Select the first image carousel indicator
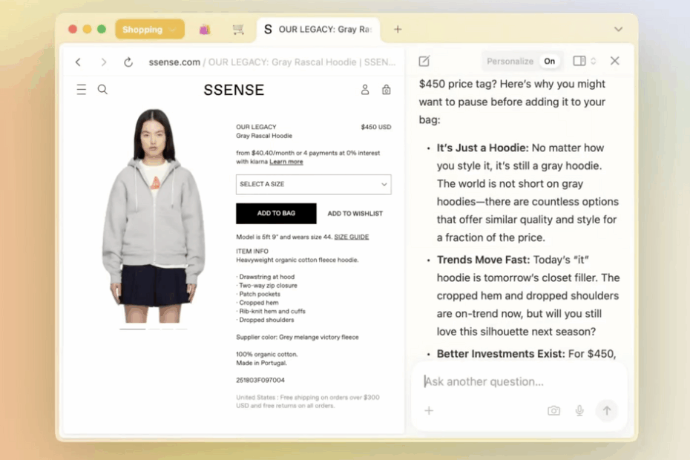690x460 pixels. (133, 329)
